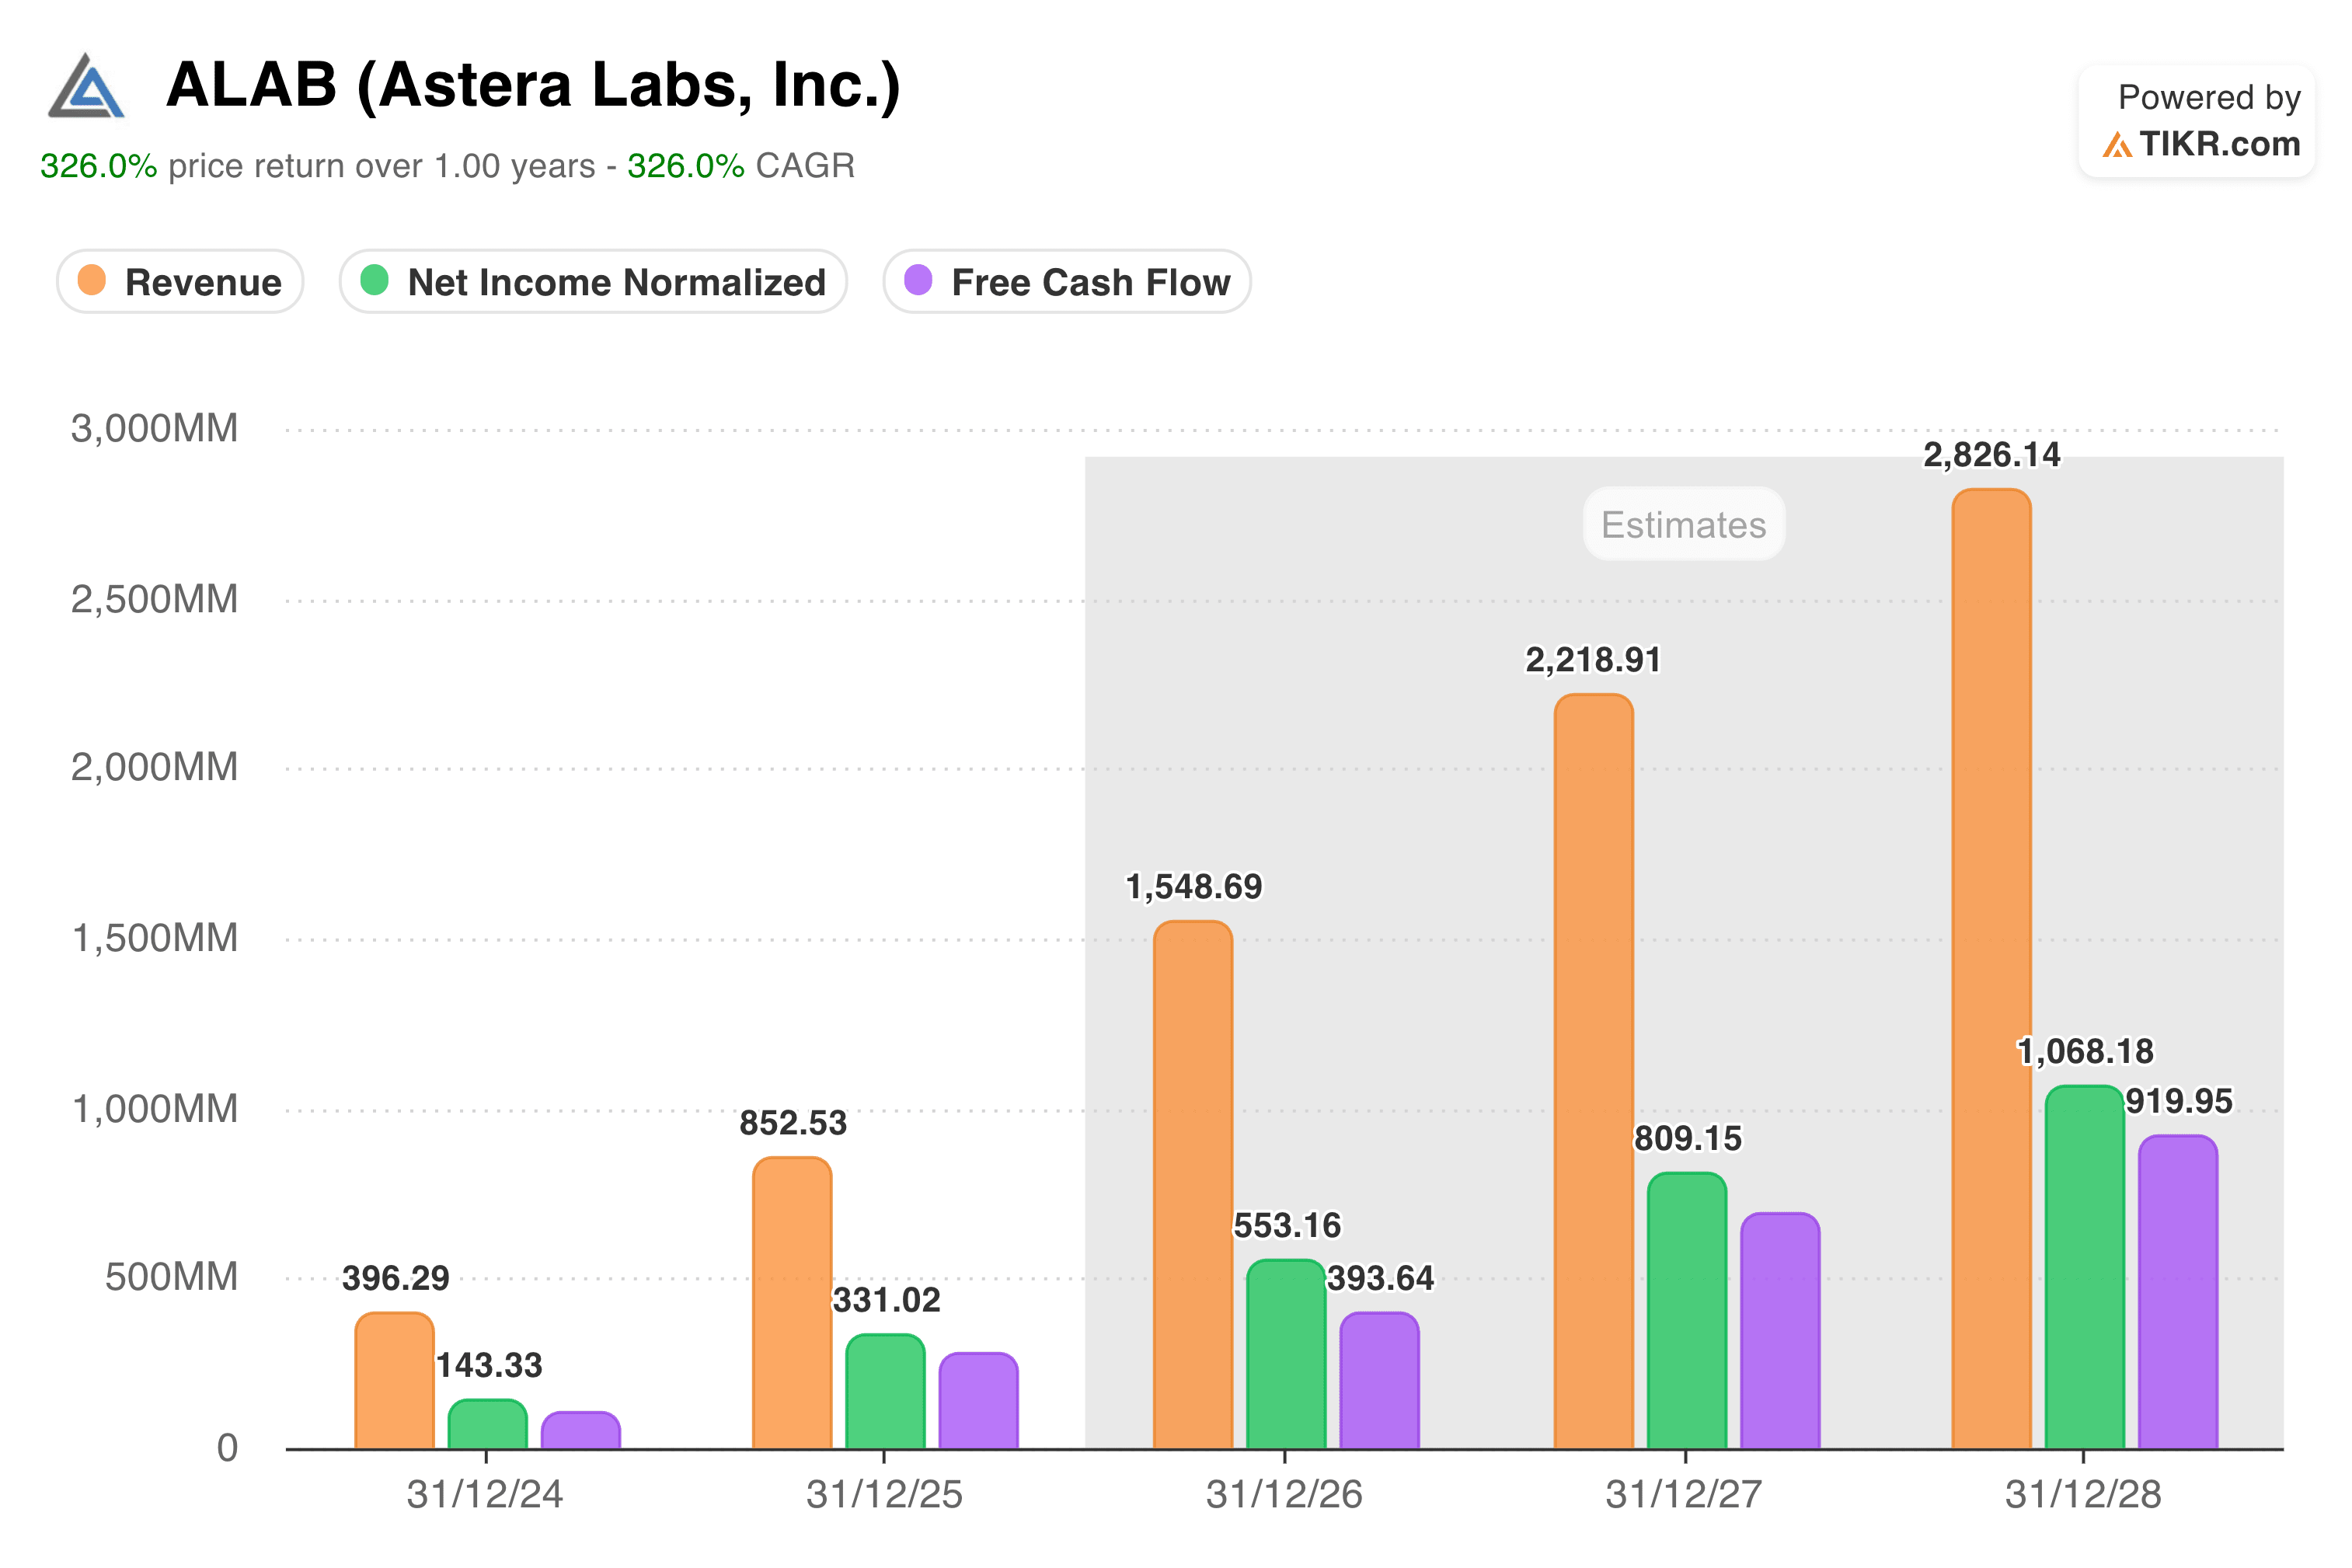Select the 919.95 free cash flow bar
The height and width of the screenshot is (1568, 2352).
pyautogui.click(x=2179, y=1292)
